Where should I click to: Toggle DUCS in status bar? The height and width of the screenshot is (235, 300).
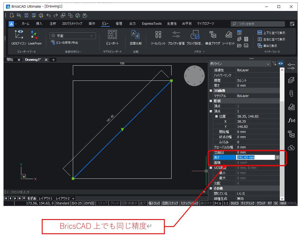point(235,203)
